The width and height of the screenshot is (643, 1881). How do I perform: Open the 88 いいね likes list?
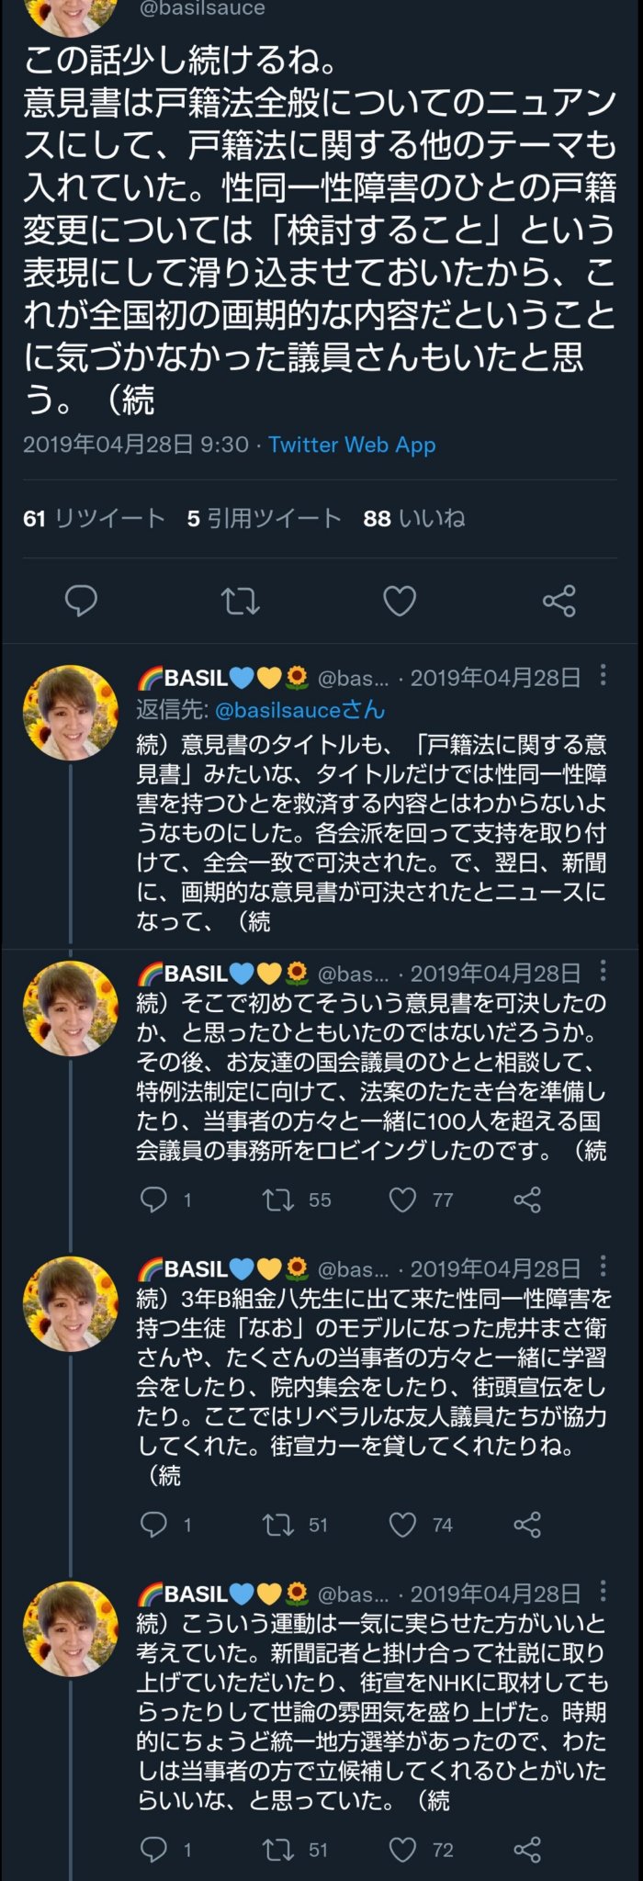tap(413, 518)
